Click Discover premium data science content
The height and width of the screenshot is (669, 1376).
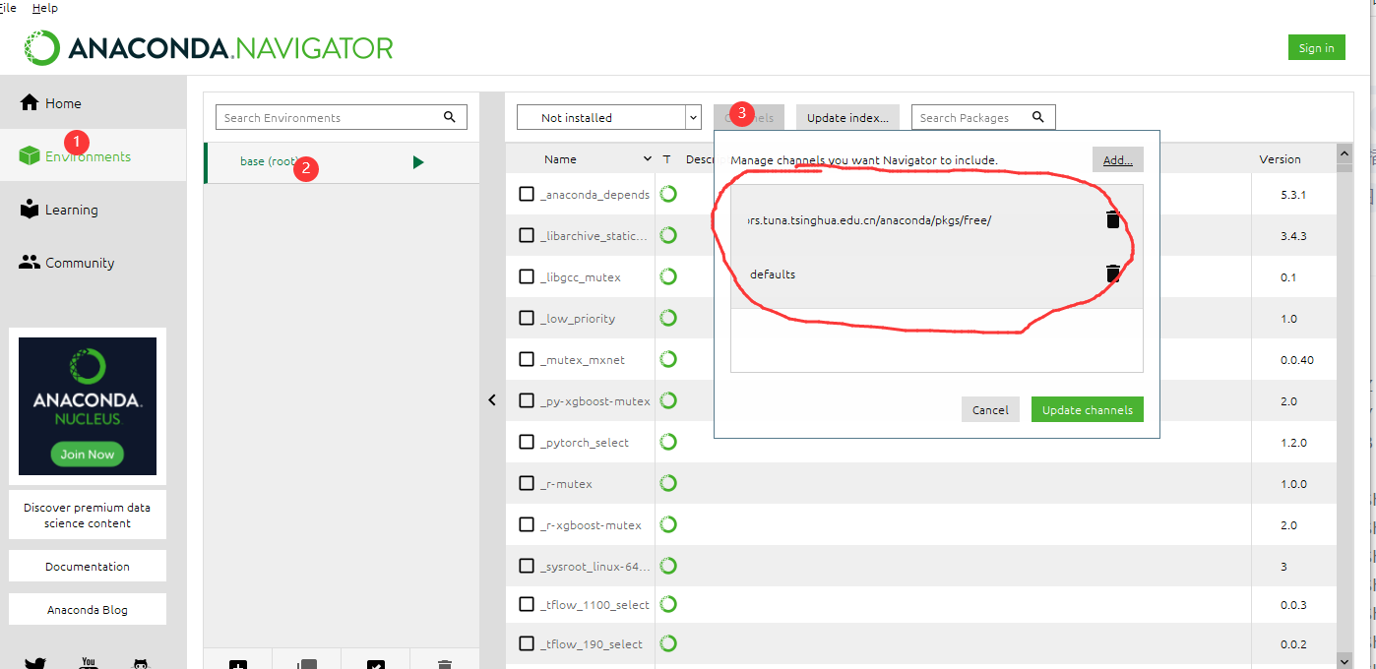click(x=88, y=516)
